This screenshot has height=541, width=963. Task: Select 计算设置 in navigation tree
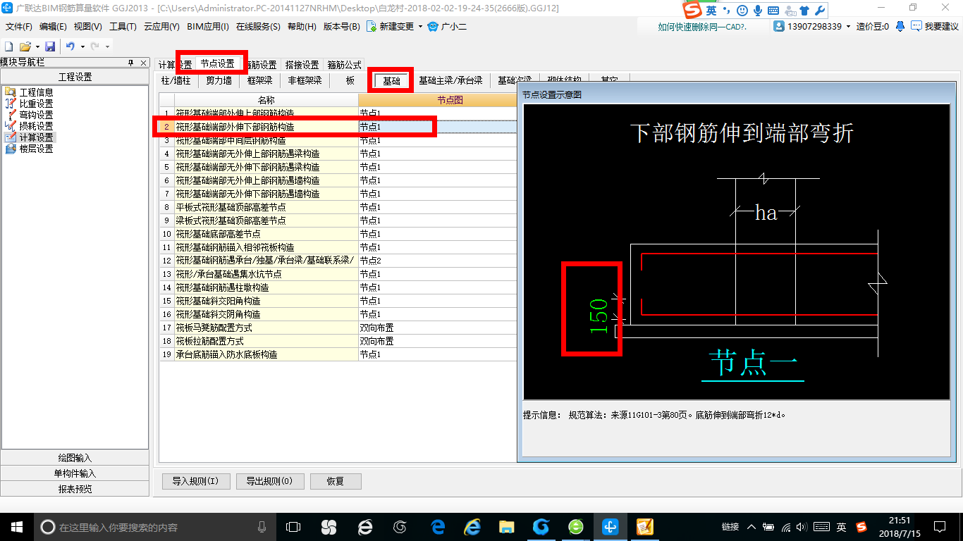coord(36,137)
